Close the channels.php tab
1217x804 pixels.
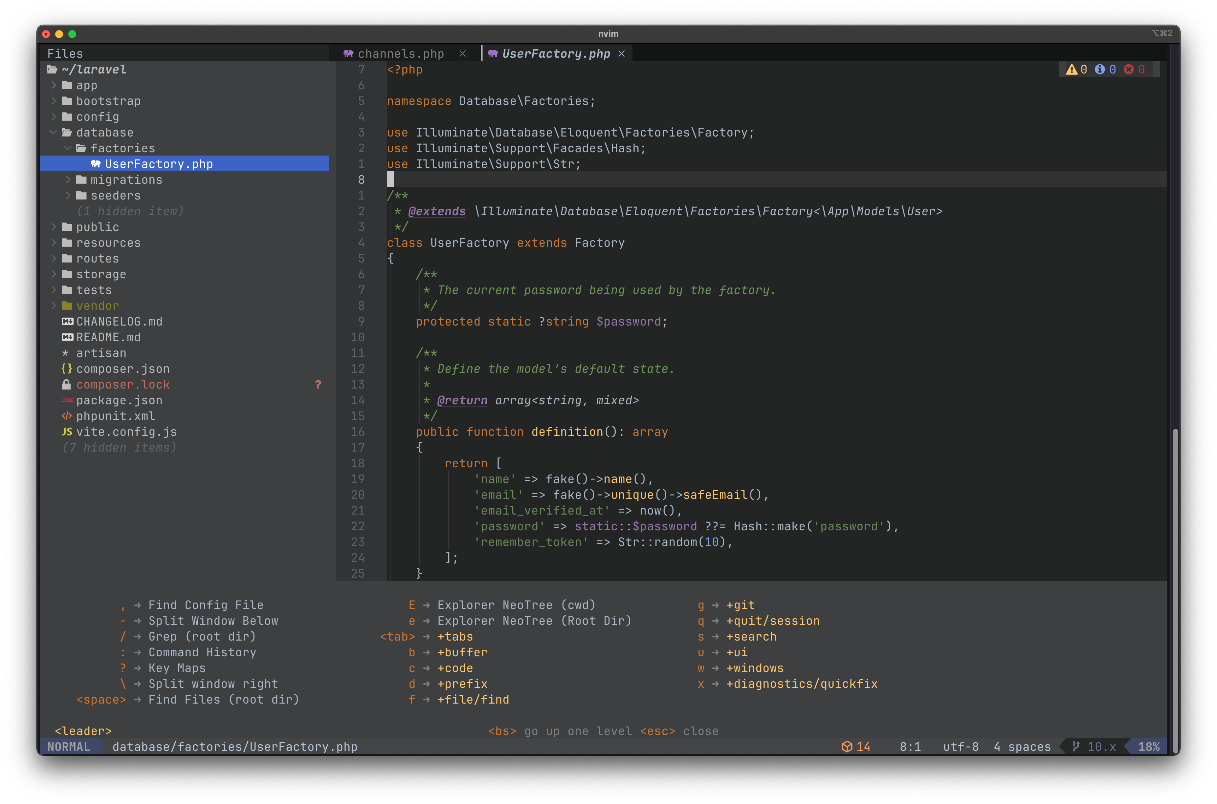click(462, 54)
